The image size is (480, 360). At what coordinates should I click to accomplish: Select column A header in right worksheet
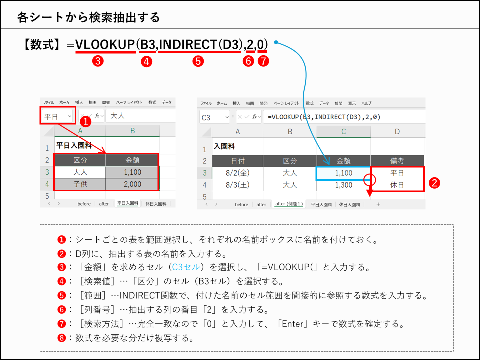[237, 131]
